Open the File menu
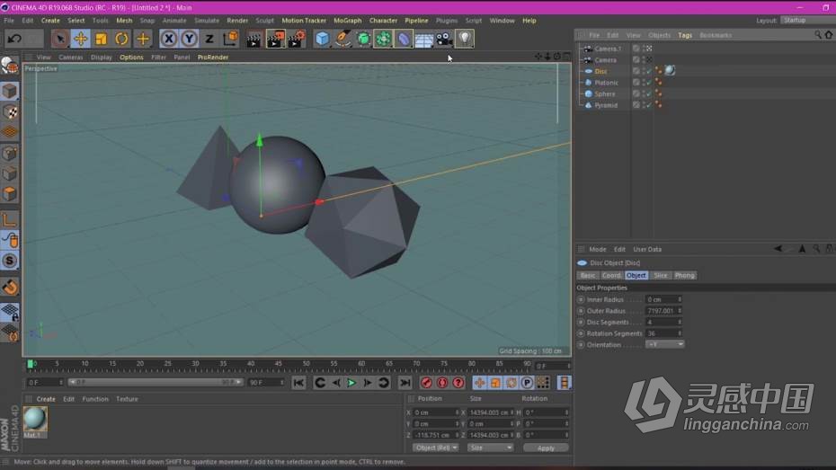The height and width of the screenshot is (470, 836). click(x=9, y=21)
